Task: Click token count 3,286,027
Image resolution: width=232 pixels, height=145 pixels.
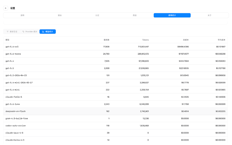Action: click(x=144, y=83)
